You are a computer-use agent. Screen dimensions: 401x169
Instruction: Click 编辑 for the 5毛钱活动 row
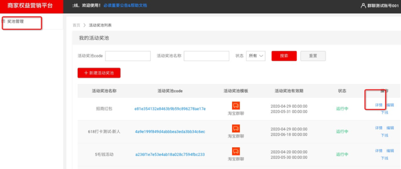[390, 151]
